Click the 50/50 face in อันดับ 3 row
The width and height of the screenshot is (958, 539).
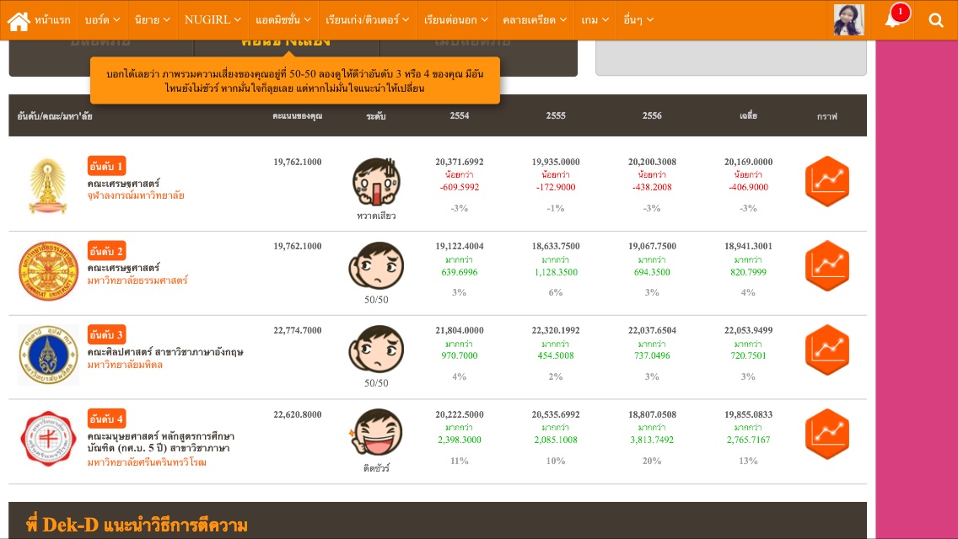(376, 350)
